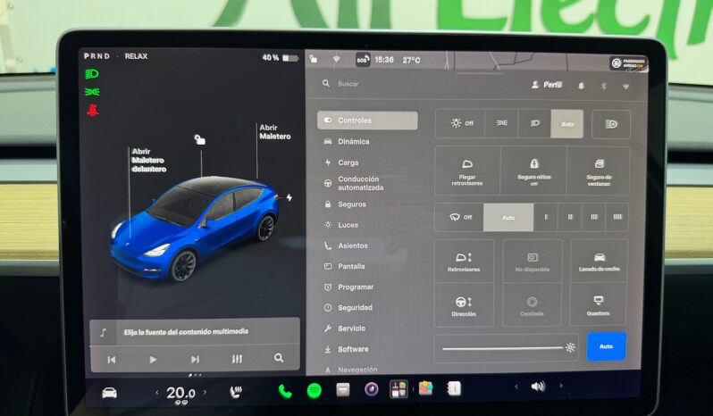Tap the Centinela sentry tile
The image size is (713, 416).
(x=532, y=305)
